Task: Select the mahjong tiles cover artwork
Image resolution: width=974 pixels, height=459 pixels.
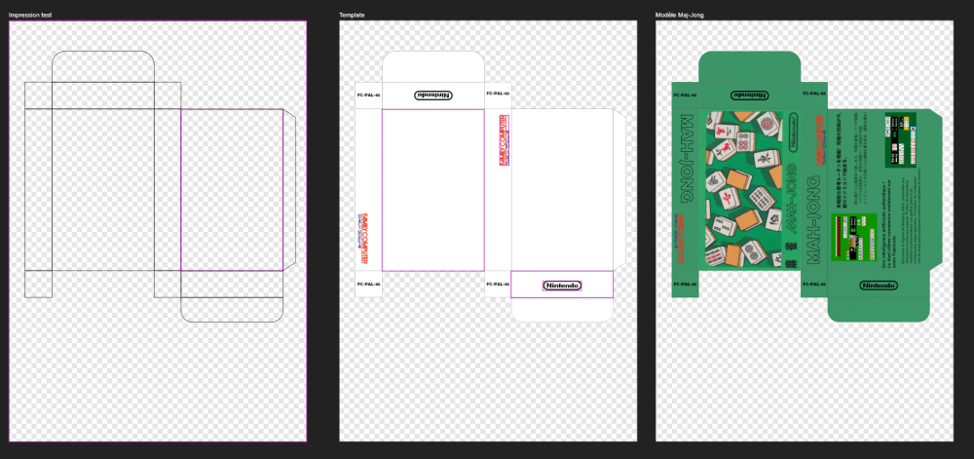Action: pos(744,190)
